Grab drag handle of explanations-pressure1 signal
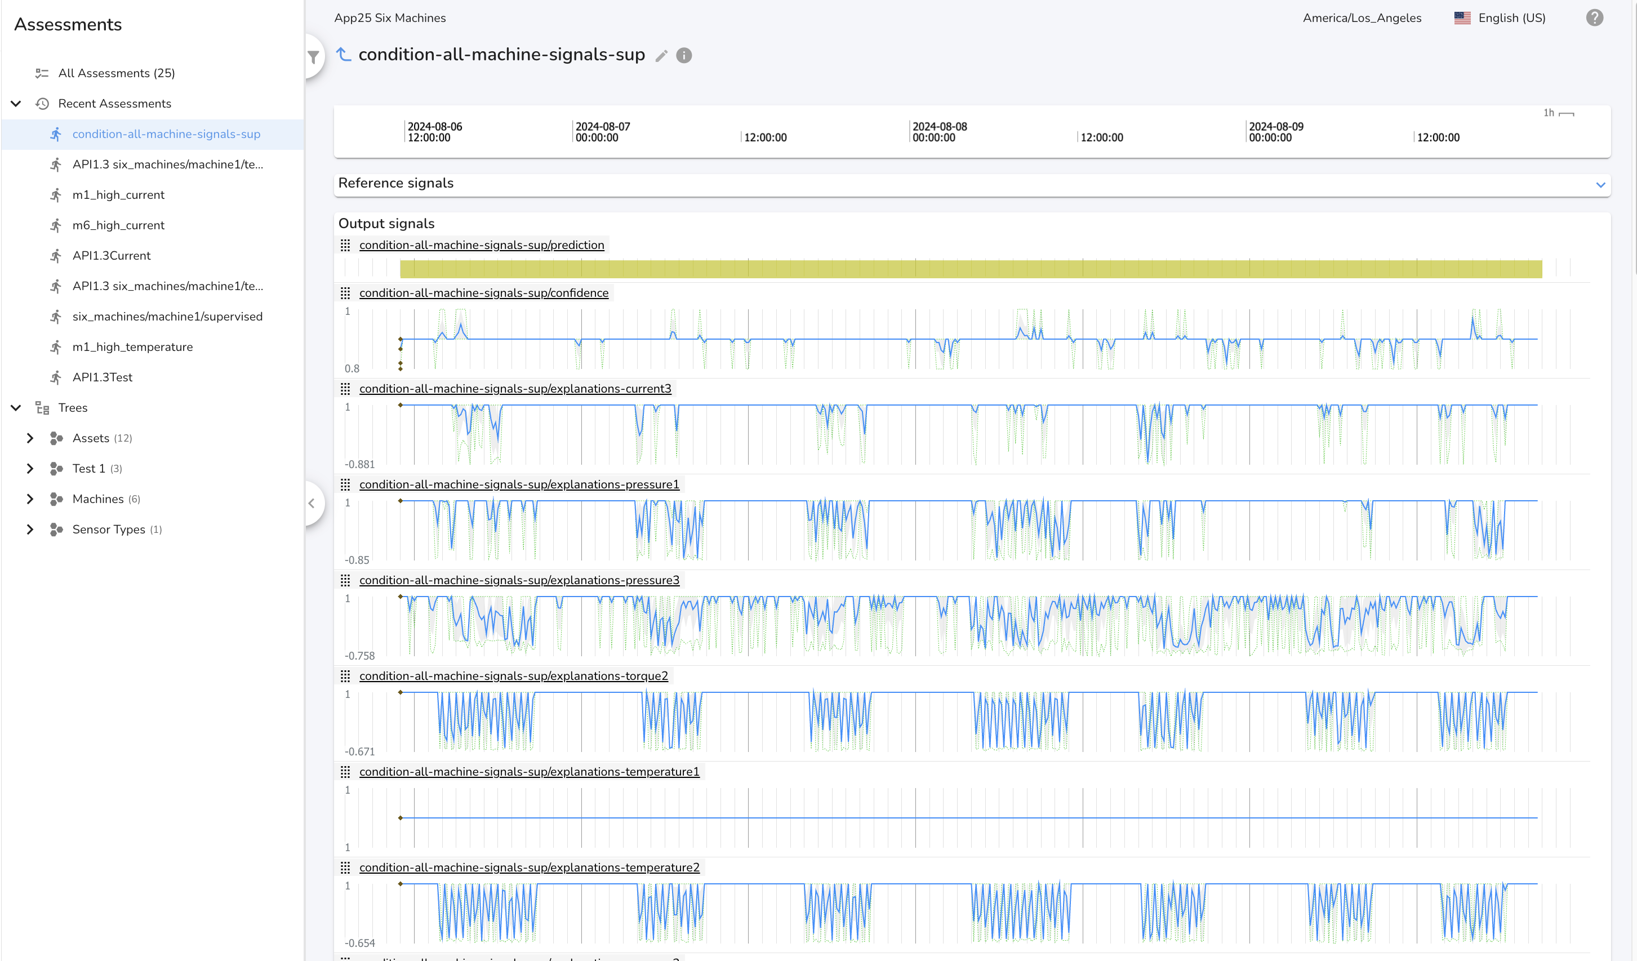 (345, 484)
